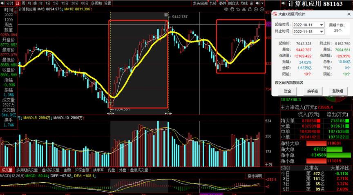
Task: Expand the toolbar's rightmost dropdown arrow
Action: [x=261, y=3]
